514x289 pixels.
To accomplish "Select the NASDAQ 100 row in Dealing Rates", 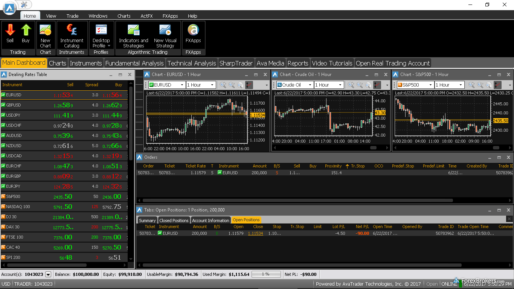I will click(64, 207).
